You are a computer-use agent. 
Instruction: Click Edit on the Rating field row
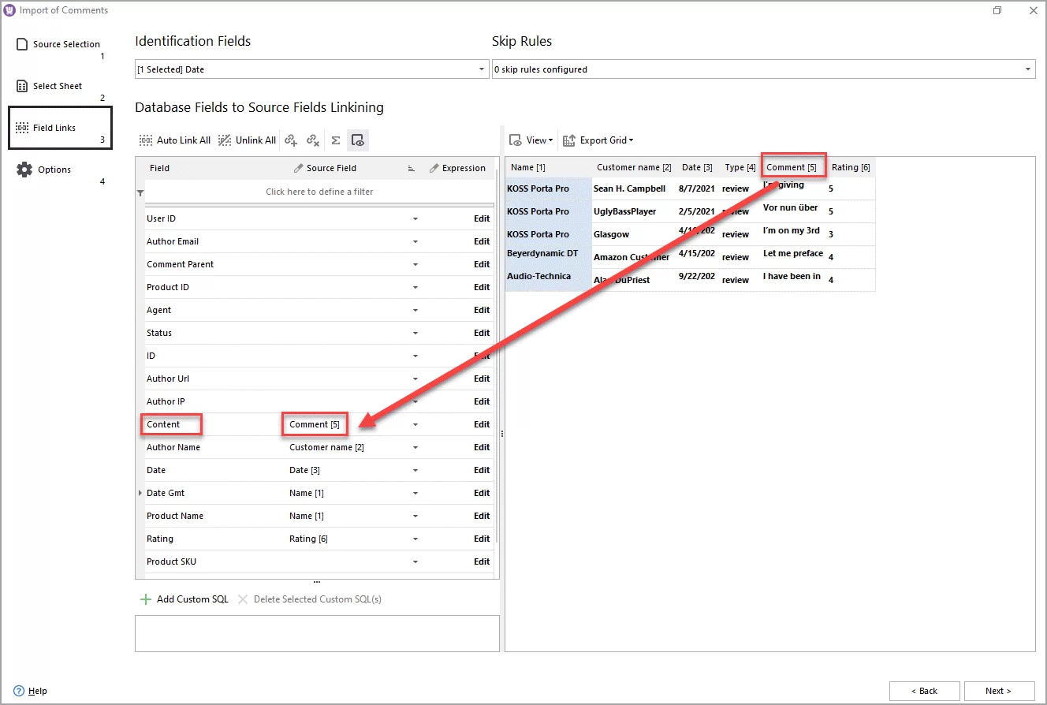[x=482, y=539]
